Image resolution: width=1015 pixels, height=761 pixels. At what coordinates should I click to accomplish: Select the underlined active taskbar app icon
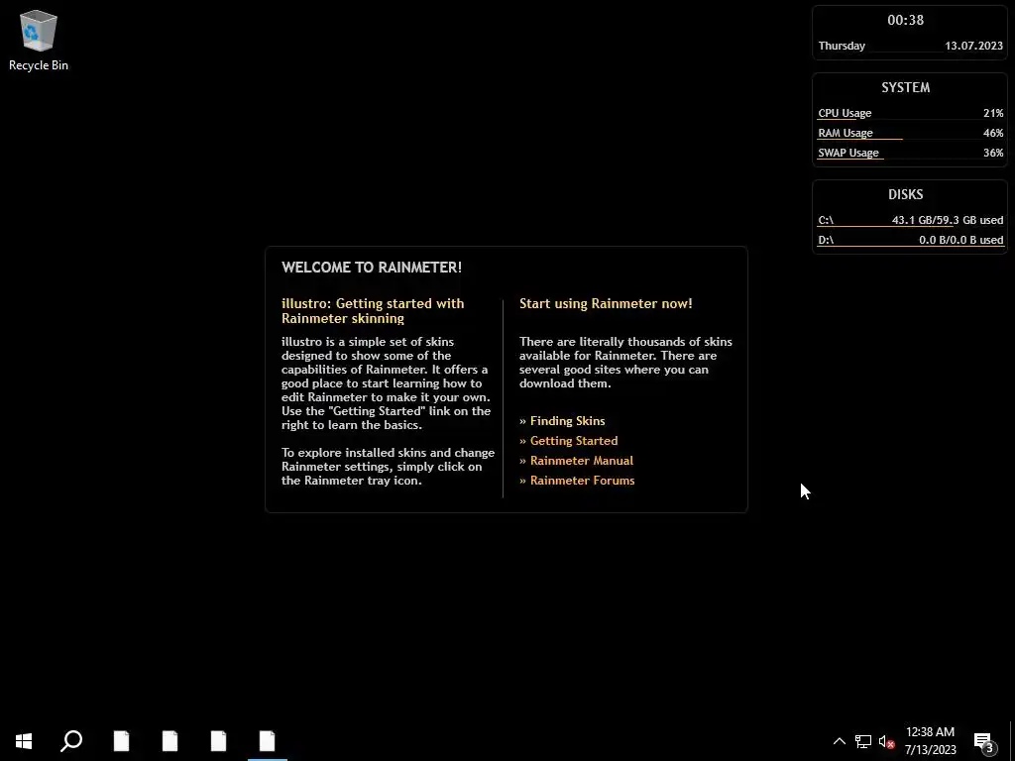(x=268, y=741)
